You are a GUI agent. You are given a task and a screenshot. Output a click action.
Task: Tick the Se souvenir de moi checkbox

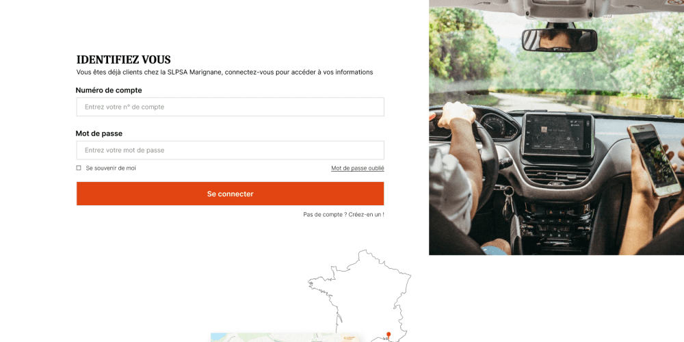tap(79, 168)
